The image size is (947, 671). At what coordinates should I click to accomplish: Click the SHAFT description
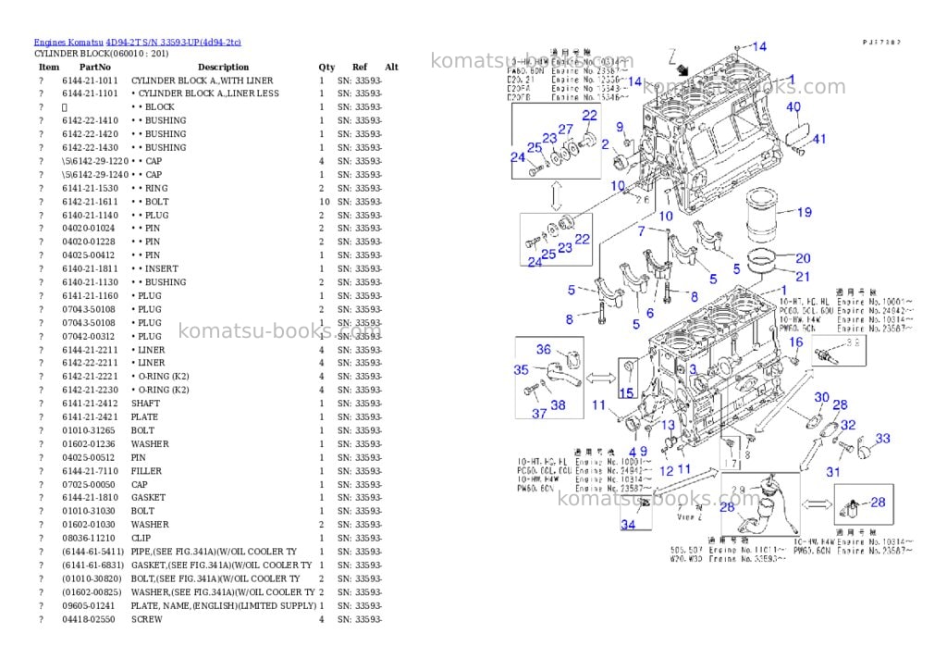coord(145,404)
